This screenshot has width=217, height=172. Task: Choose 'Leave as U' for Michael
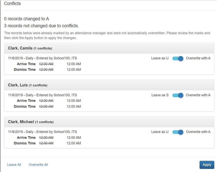pyautogui.click(x=160, y=132)
